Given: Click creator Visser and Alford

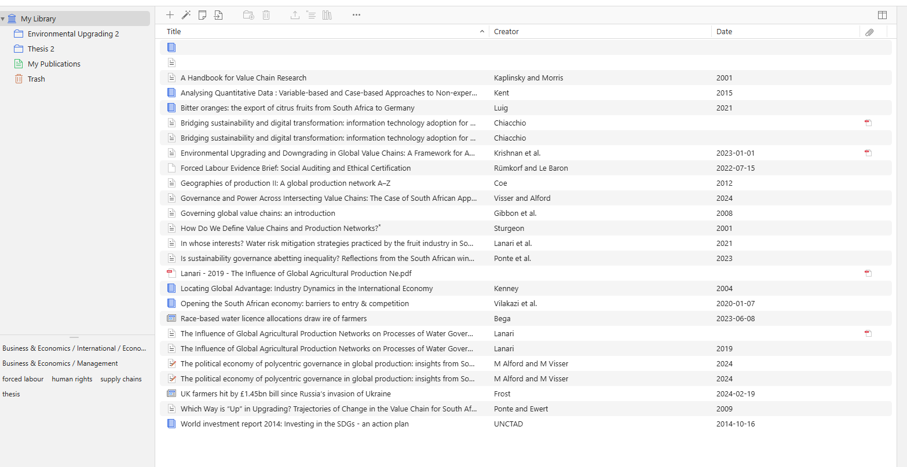Looking at the screenshot, I should point(522,198).
